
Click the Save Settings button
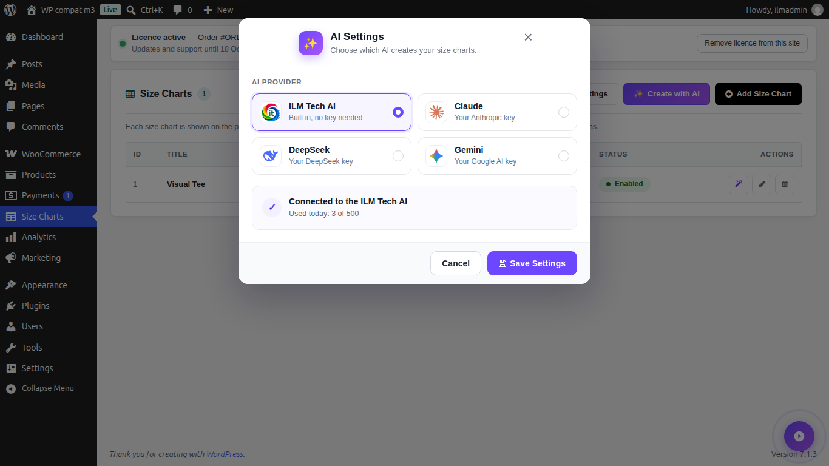tap(532, 263)
